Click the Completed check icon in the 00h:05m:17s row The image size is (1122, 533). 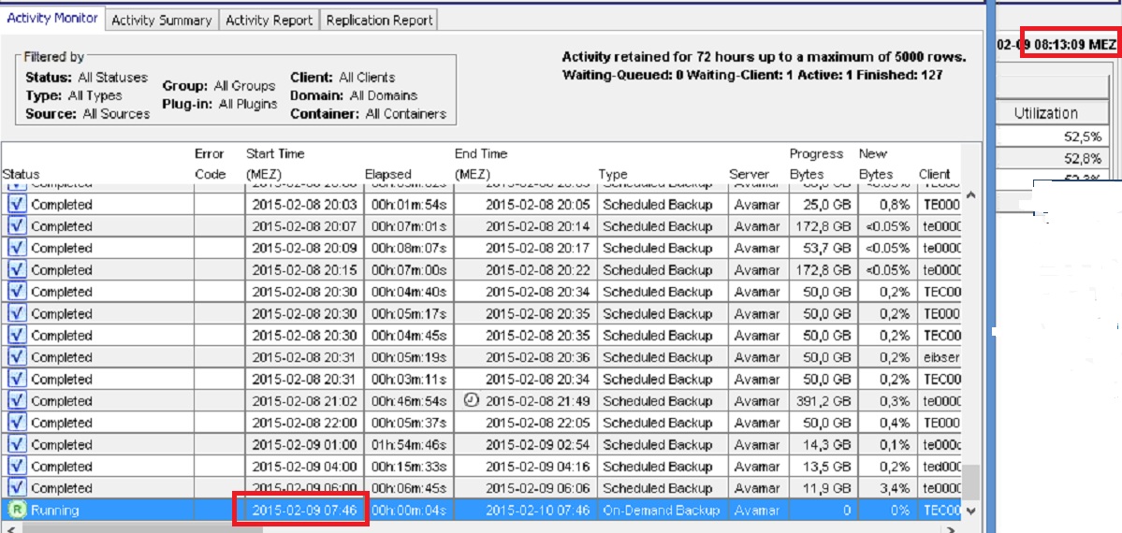[17, 313]
